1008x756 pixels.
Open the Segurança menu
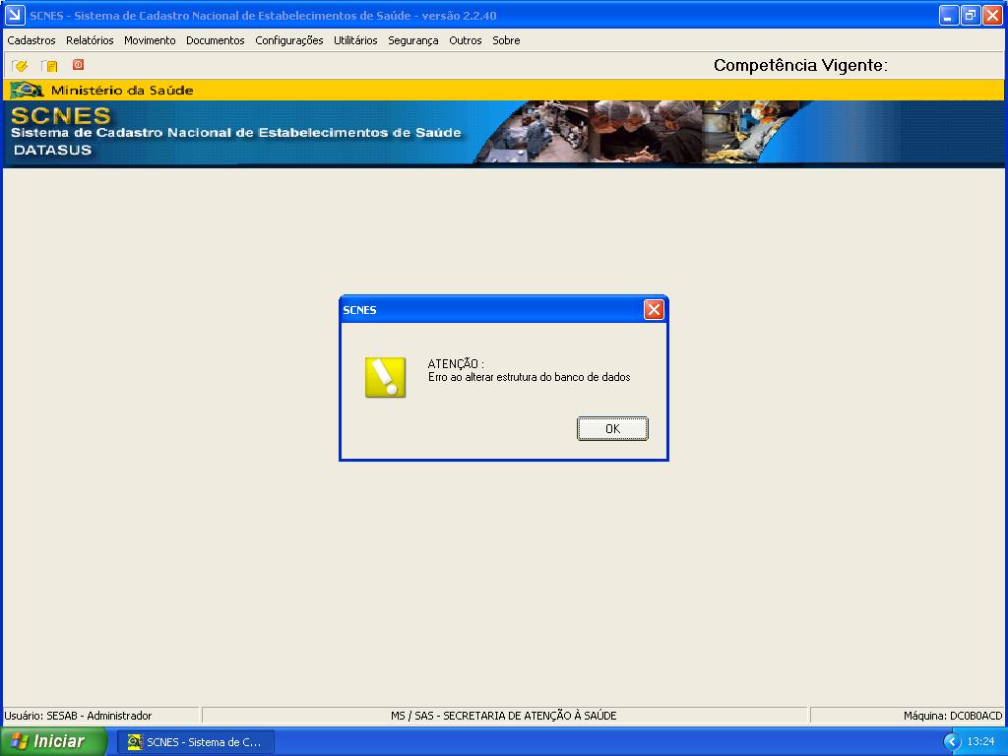pos(413,40)
